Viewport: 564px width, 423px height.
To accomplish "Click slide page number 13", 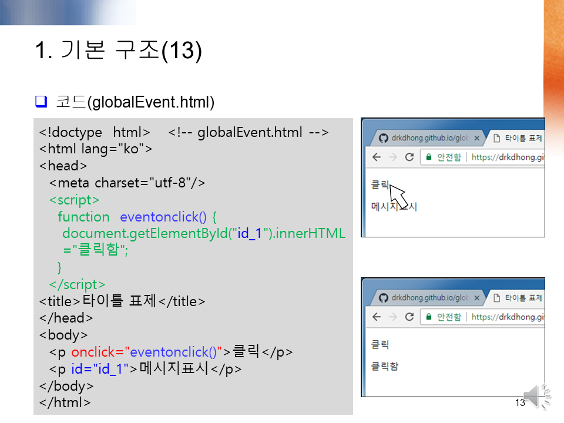I will [520, 403].
